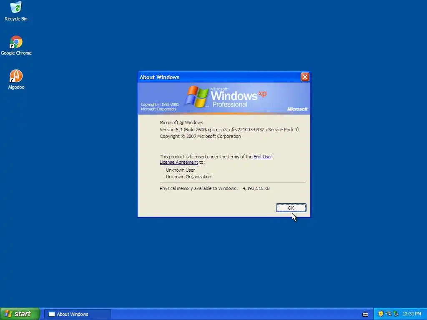Click the Unknown User text

(180, 170)
